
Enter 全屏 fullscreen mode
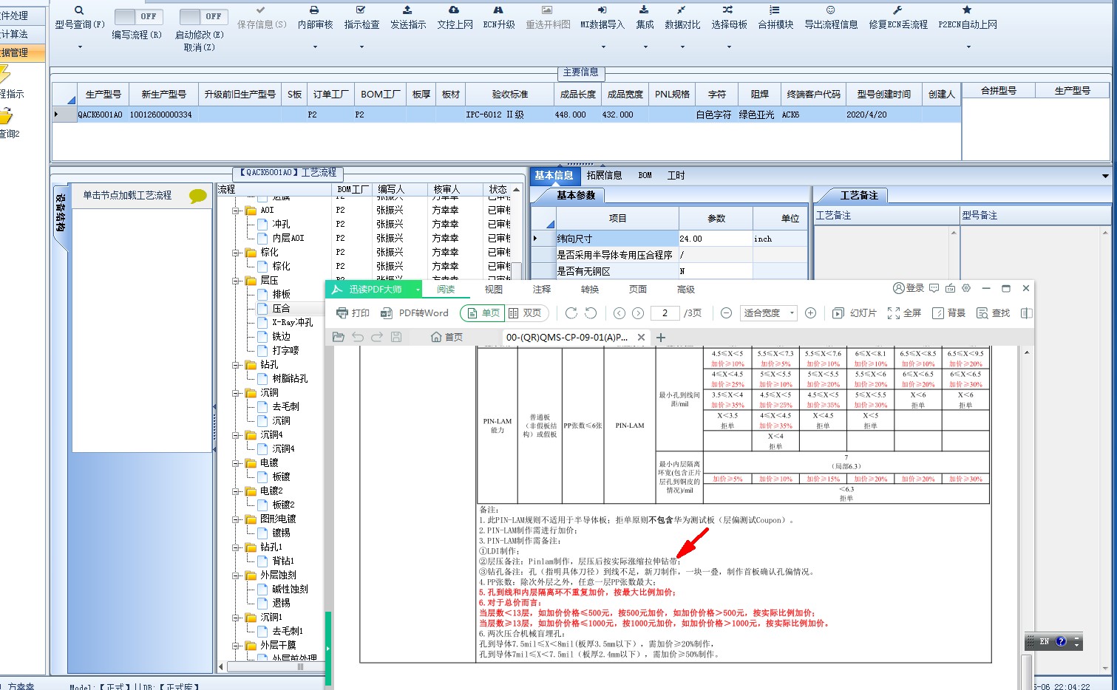[x=904, y=313]
